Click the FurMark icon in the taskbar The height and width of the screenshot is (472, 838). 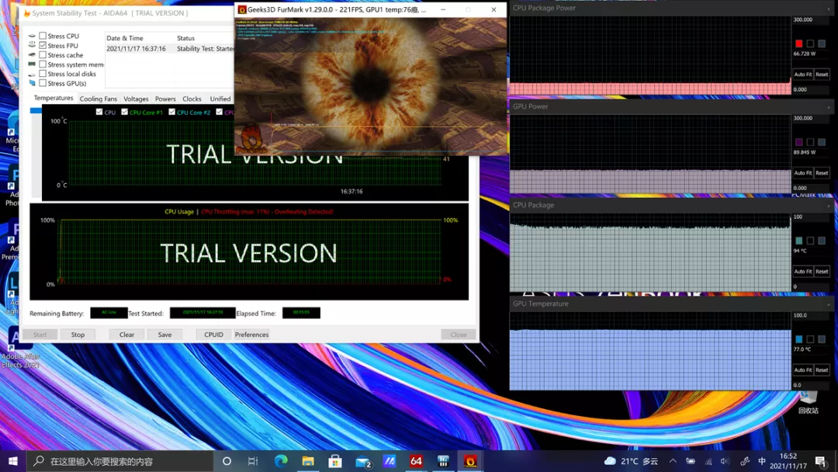[470, 461]
